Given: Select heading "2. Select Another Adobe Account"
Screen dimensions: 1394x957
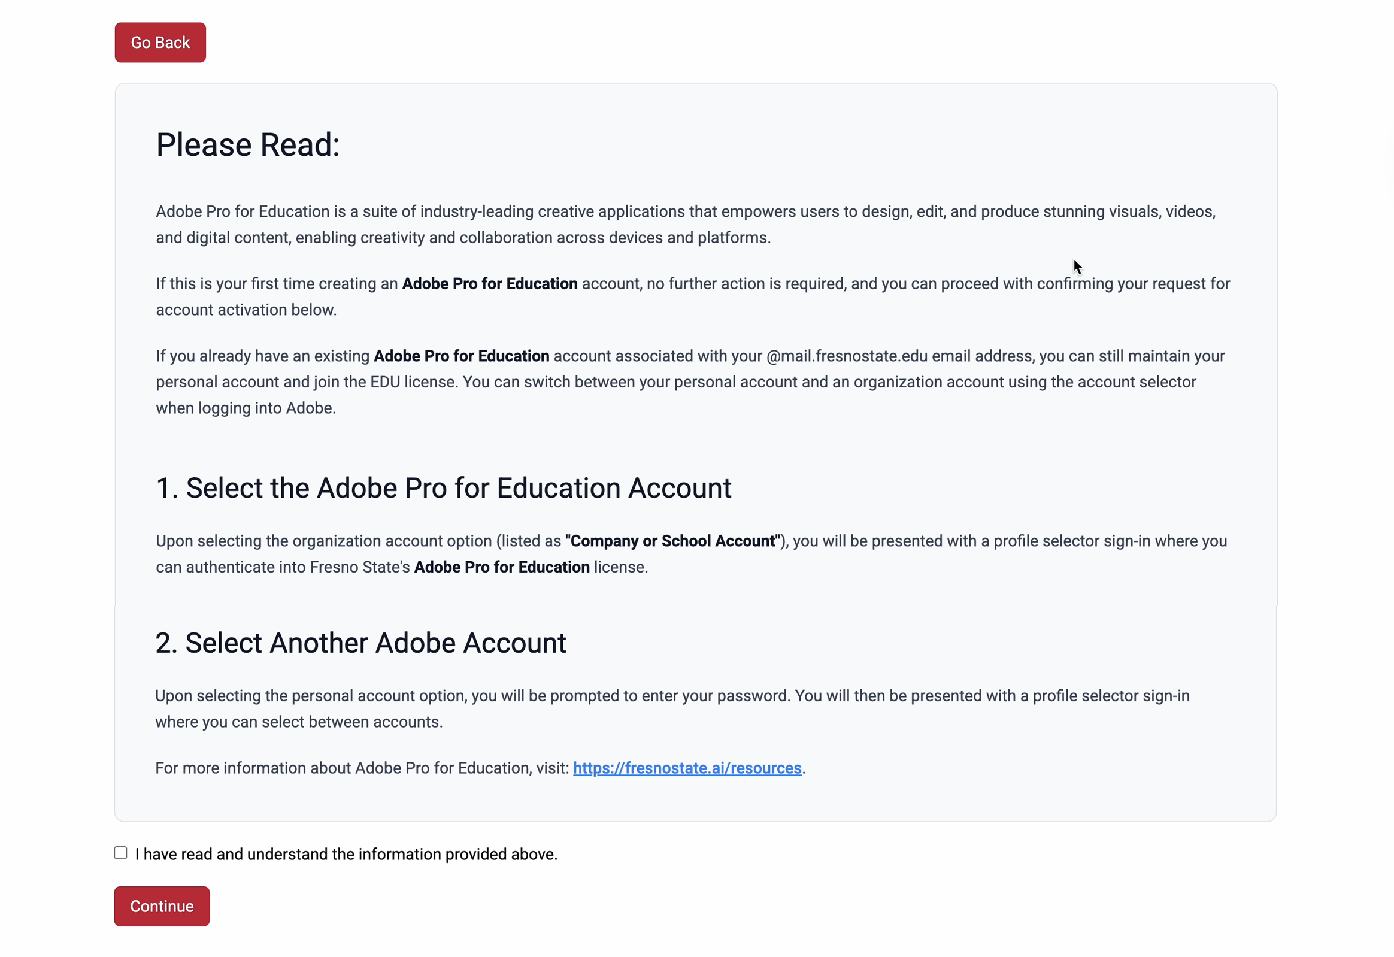Looking at the screenshot, I should [360, 643].
